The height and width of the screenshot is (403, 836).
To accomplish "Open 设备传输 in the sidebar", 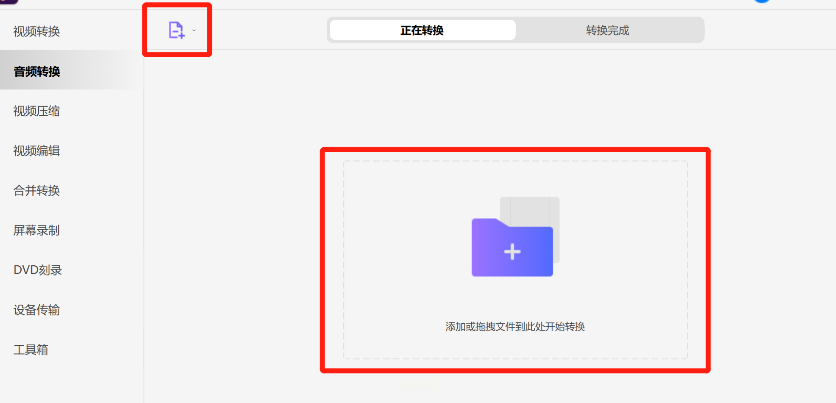I will tap(37, 310).
